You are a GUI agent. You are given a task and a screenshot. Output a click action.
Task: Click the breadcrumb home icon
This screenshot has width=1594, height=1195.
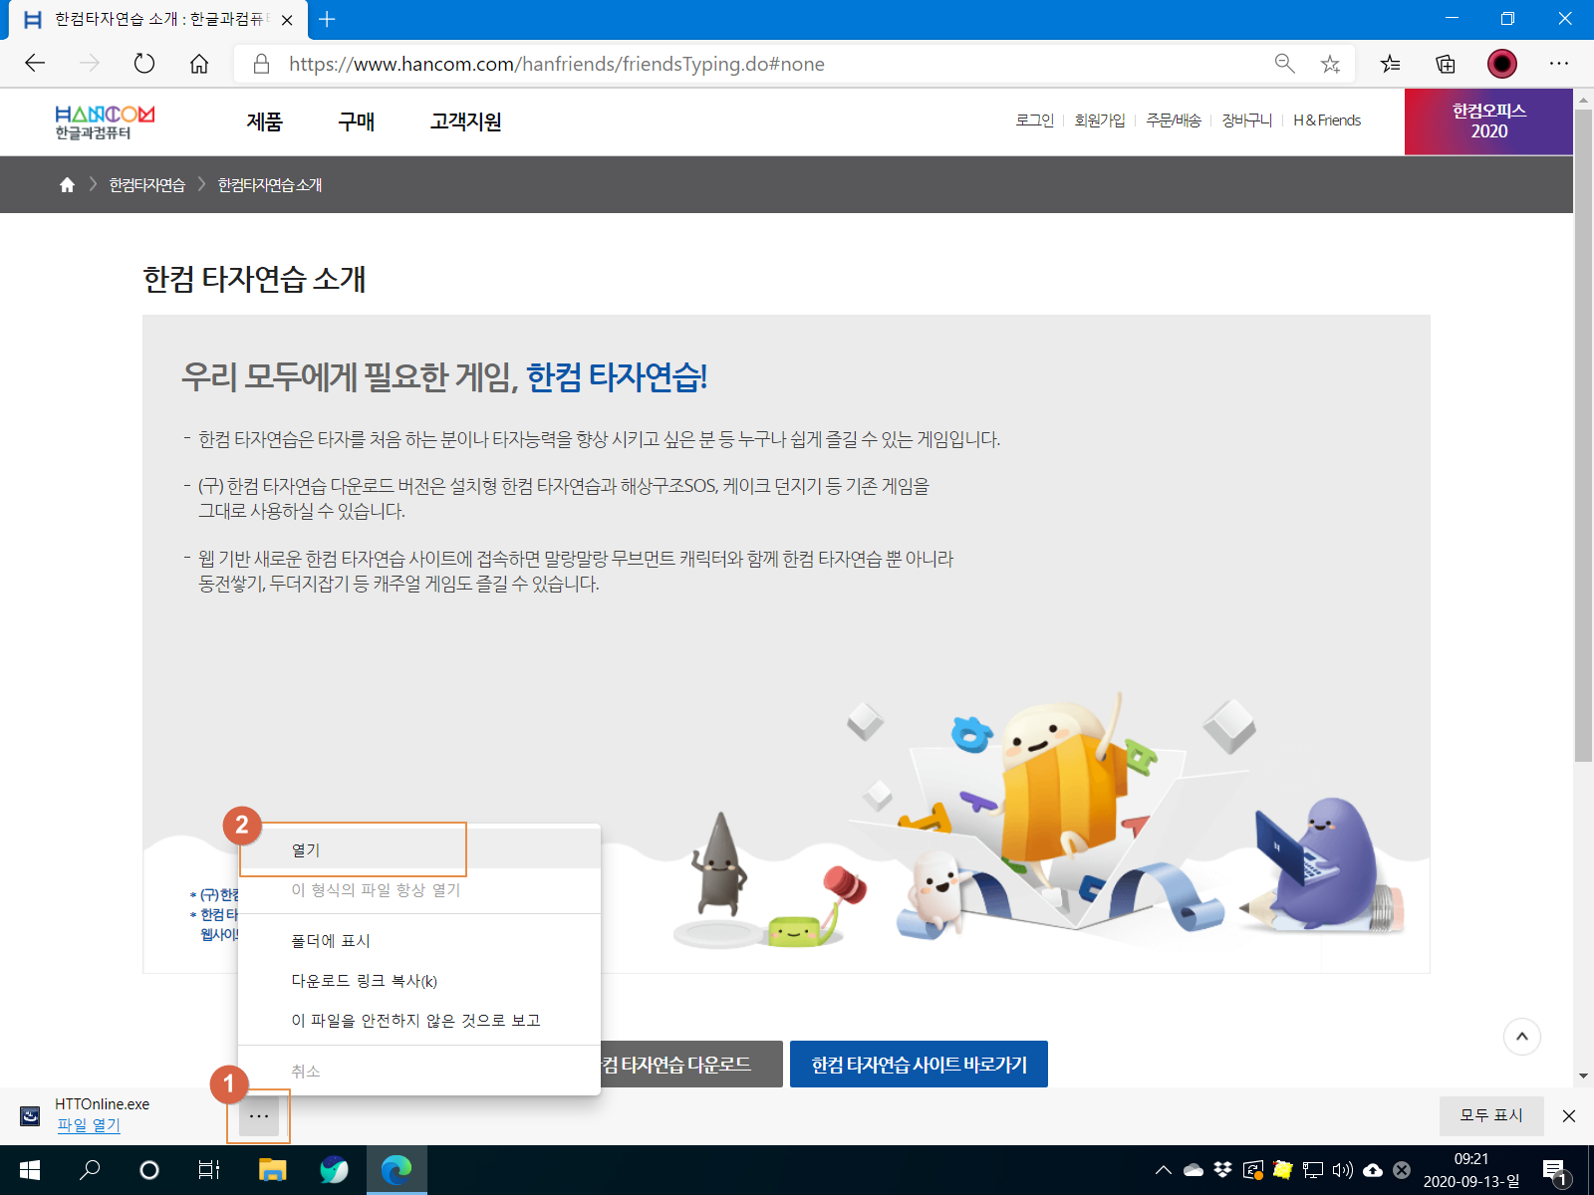pyautogui.click(x=67, y=185)
